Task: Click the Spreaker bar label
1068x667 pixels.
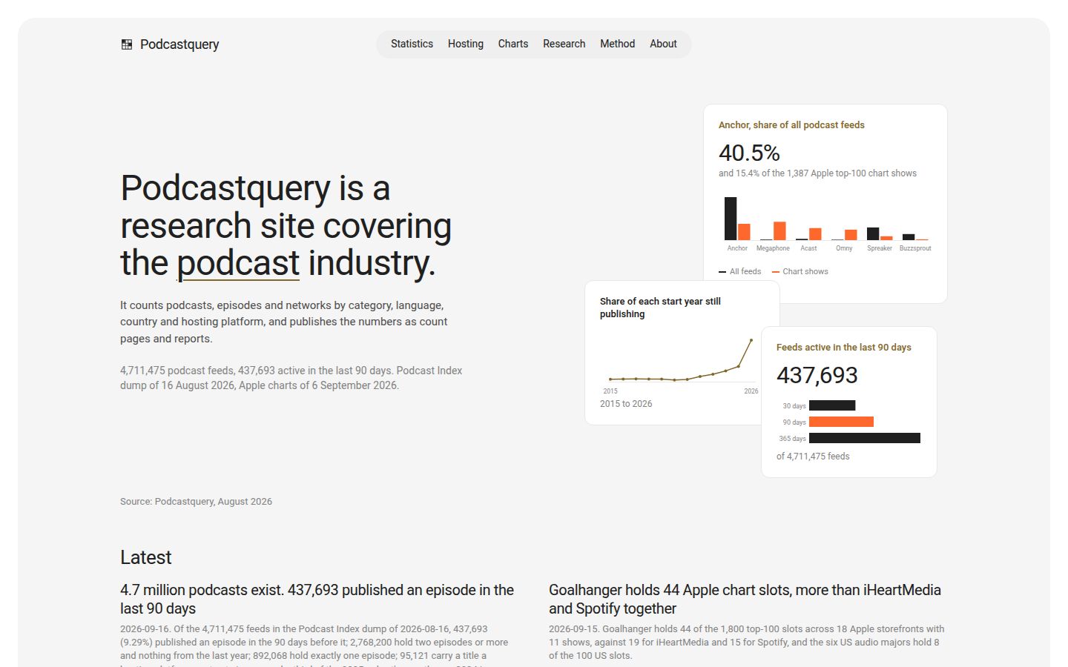Action: [880, 248]
